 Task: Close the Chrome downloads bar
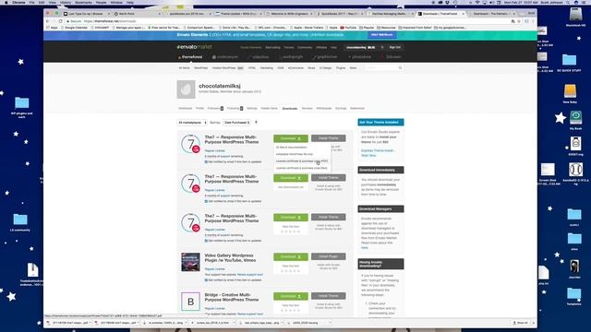pyautogui.click(x=533, y=323)
